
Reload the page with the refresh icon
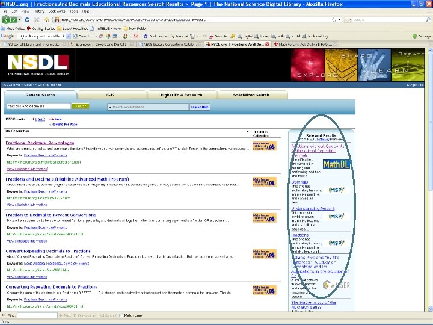(x=27, y=20)
